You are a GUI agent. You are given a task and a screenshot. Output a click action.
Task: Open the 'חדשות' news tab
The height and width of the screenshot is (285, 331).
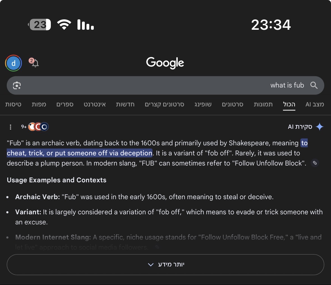(x=125, y=104)
